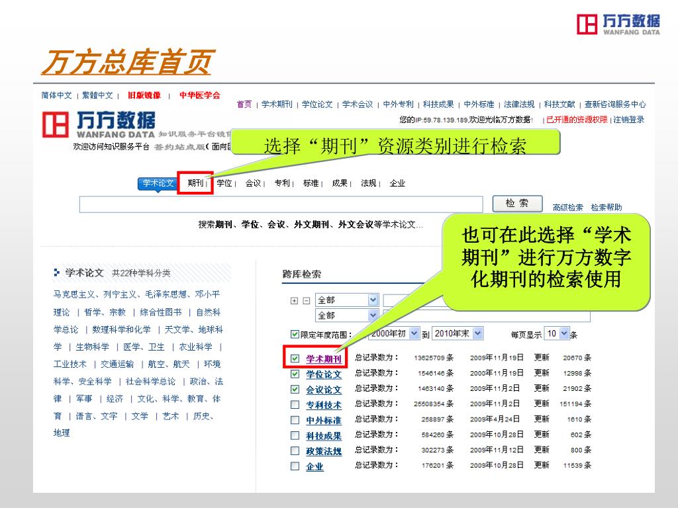This screenshot has height=508, width=678.
Task: Toggle the 限定年度范围 checkbox
Action: pos(295,334)
